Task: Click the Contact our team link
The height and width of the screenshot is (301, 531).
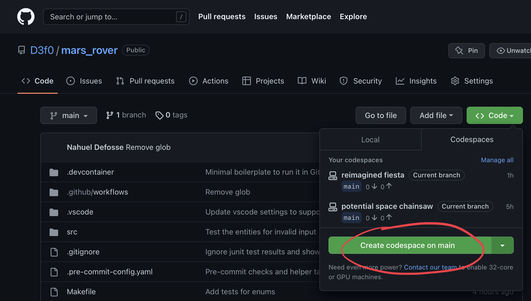Action: pos(430,267)
